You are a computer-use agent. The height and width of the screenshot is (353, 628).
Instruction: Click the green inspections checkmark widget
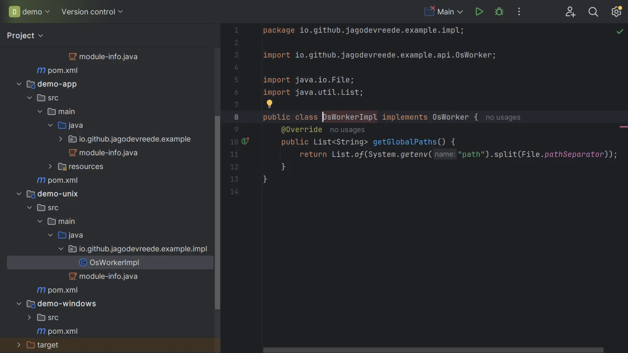point(620,31)
